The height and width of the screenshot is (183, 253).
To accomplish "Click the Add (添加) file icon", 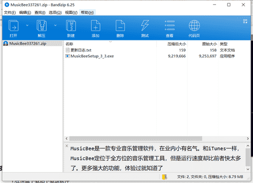I will click(96, 26).
